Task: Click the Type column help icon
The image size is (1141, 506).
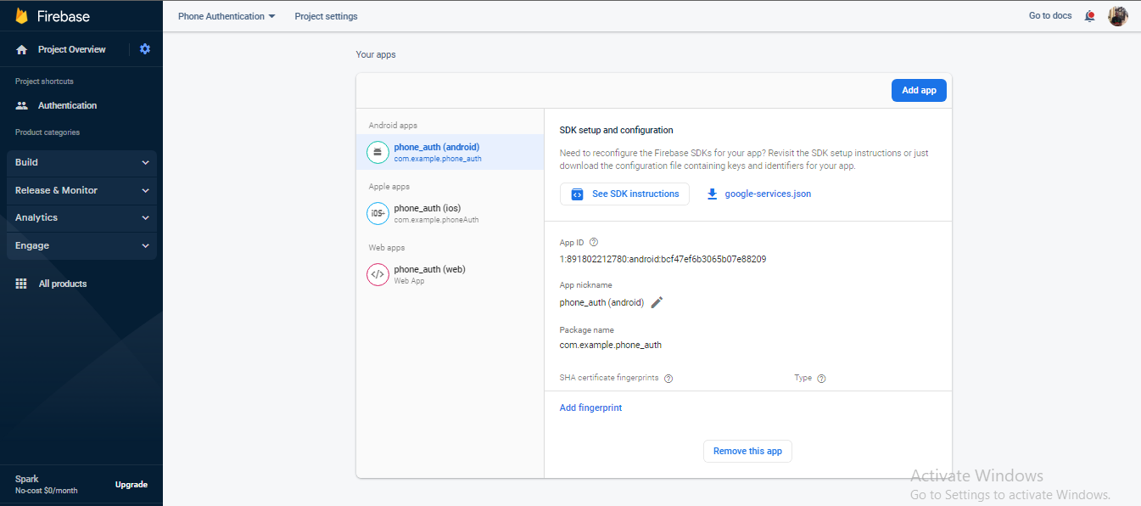Action: tap(821, 379)
